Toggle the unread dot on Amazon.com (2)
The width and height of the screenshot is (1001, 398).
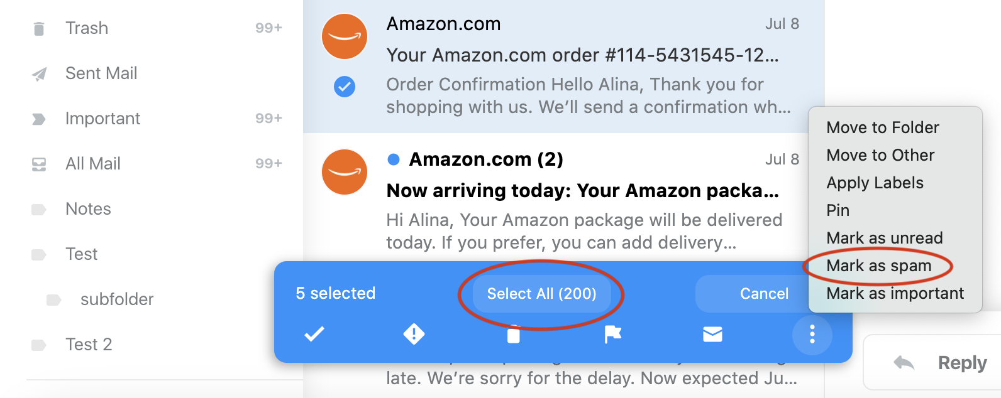(x=394, y=159)
